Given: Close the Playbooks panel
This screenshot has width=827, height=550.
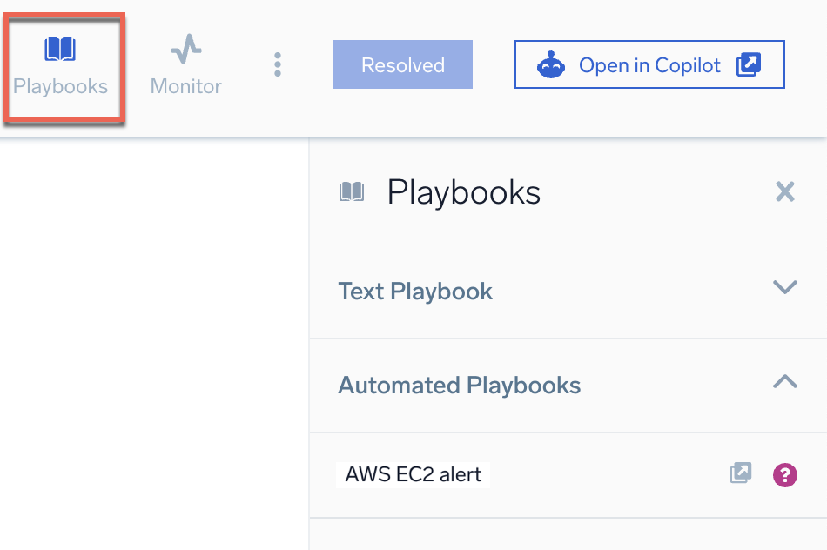Looking at the screenshot, I should 784,191.
